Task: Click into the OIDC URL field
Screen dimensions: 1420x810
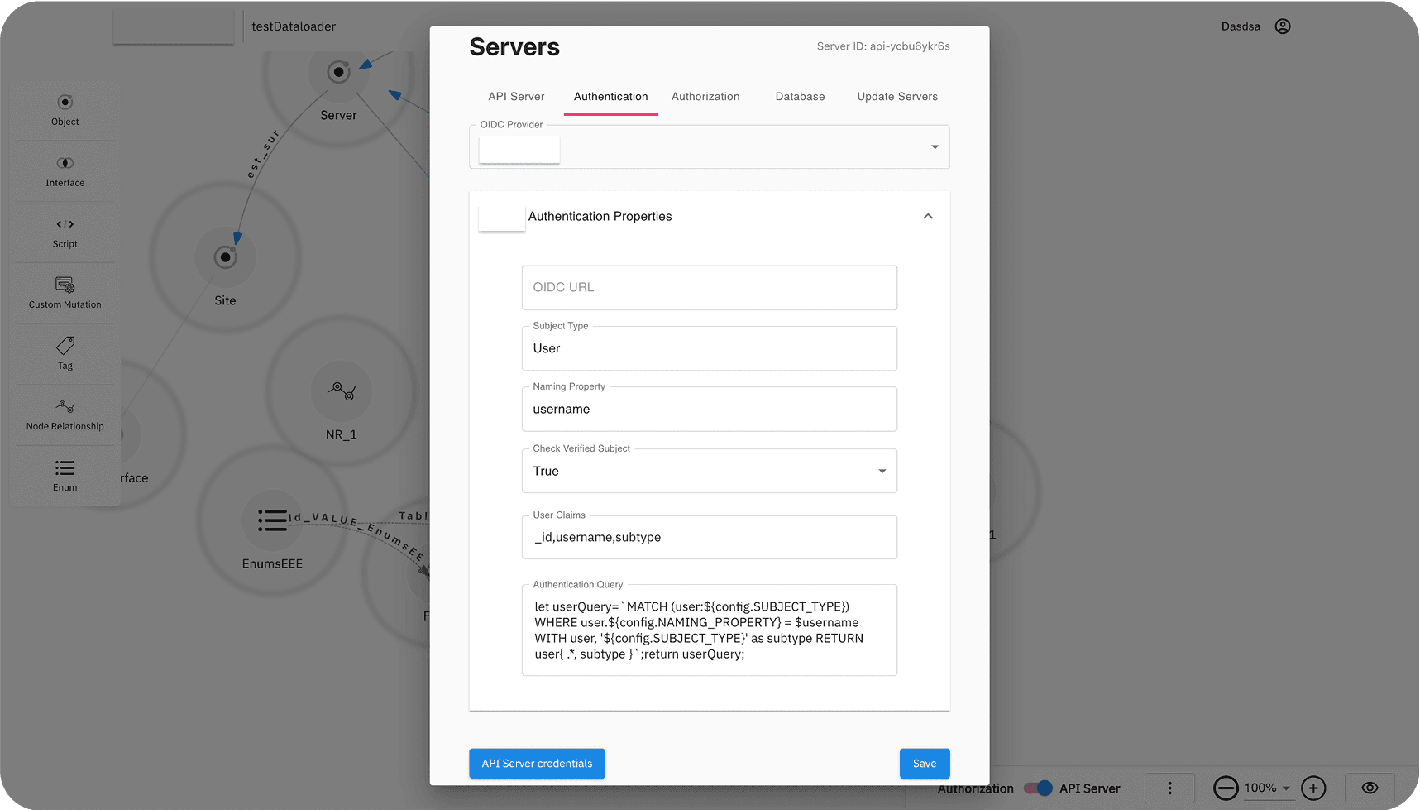Action: [709, 288]
